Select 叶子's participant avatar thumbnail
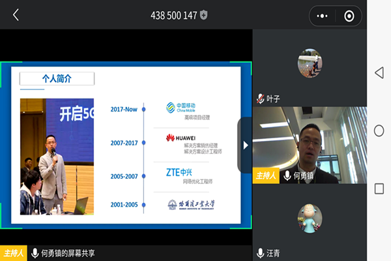This screenshot has height=261, width=391. 310,64
